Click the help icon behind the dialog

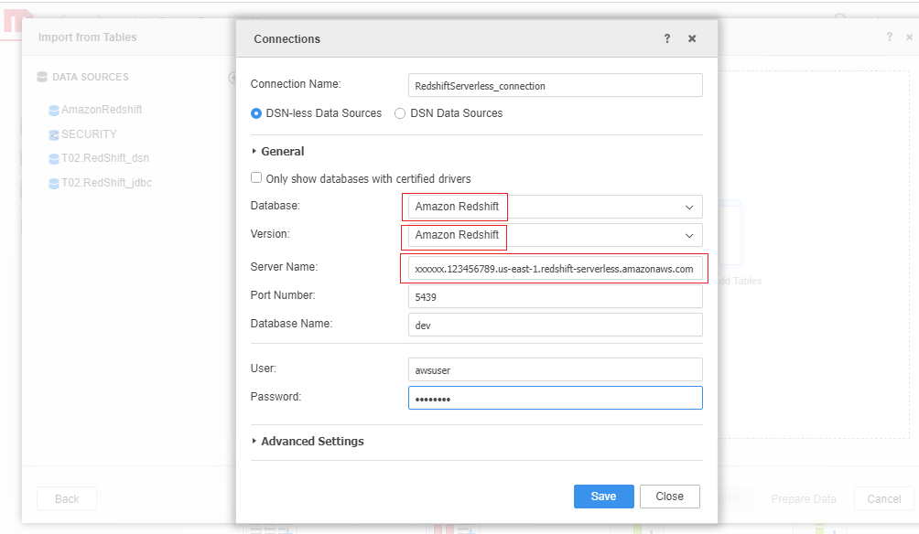click(889, 35)
